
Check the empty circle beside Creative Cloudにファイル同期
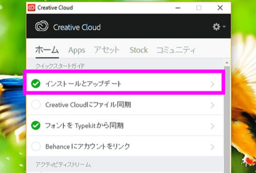click(36, 105)
